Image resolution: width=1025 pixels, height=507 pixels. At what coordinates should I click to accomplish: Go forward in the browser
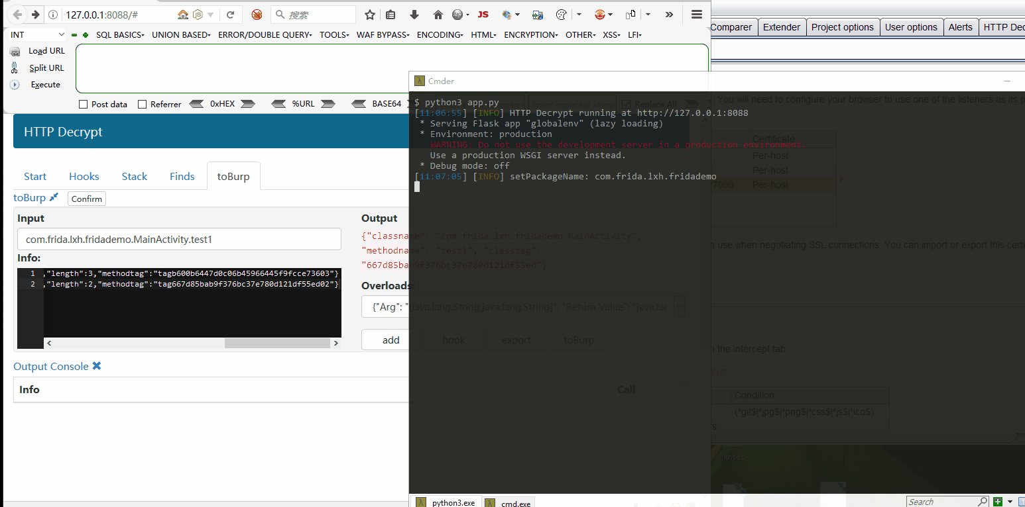tap(36, 15)
